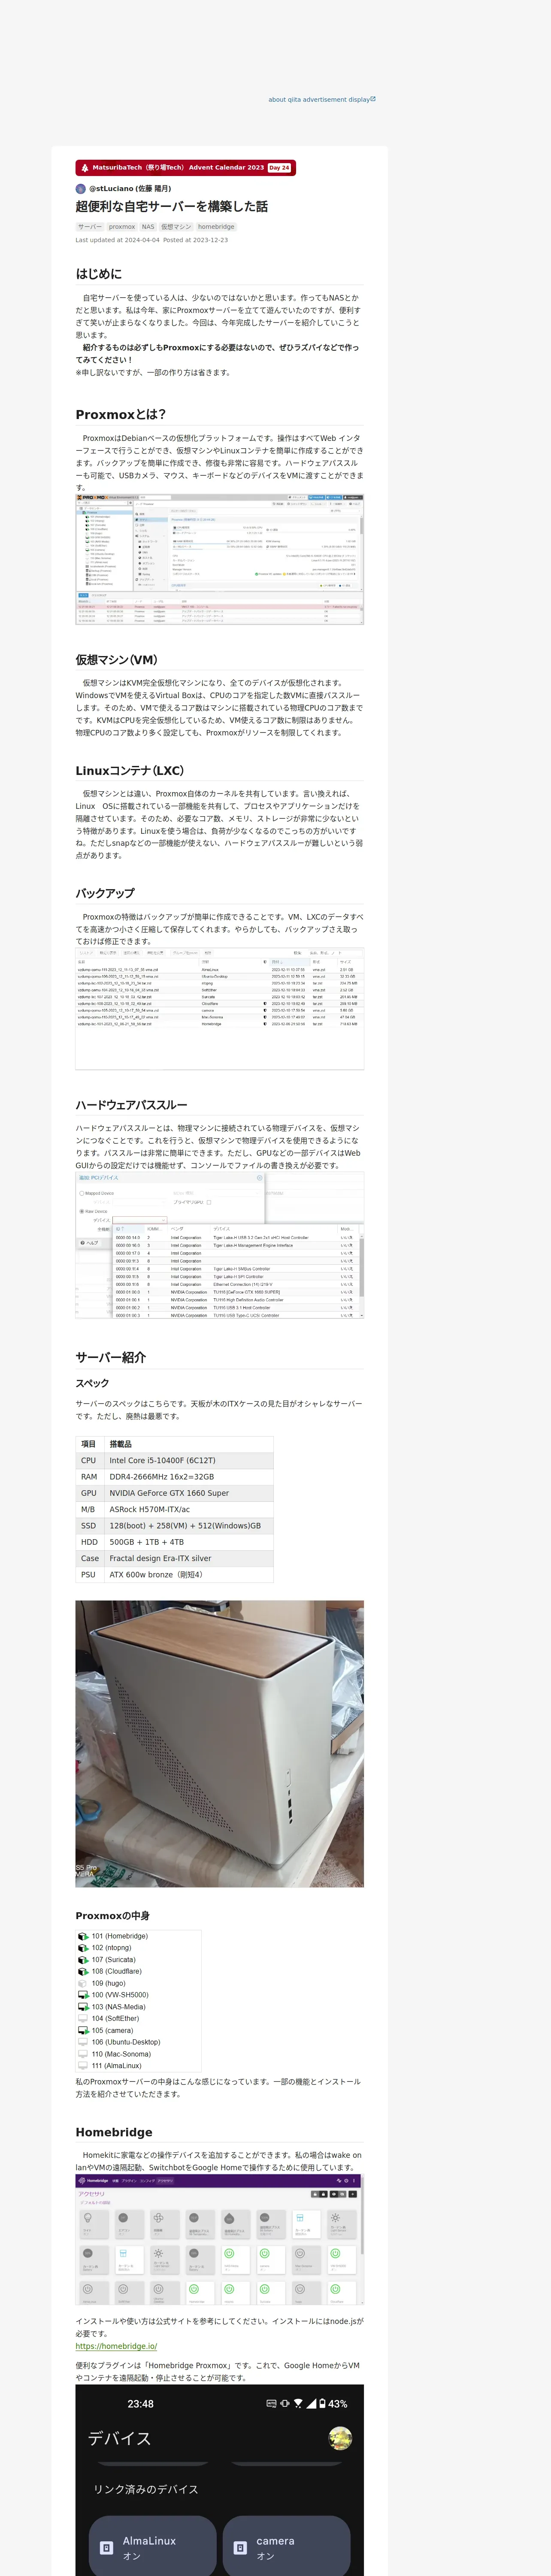Click the table cell NVIDIA GeForce GTX 1660 Super
Image resolution: width=551 pixels, height=2576 pixels.
[x=188, y=1493]
